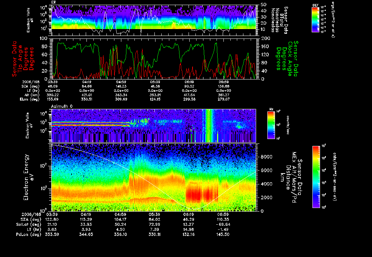The height and width of the screenshot is (257, 372).
Task: Click the Alt (km) row label
Action: click(31, 95)
